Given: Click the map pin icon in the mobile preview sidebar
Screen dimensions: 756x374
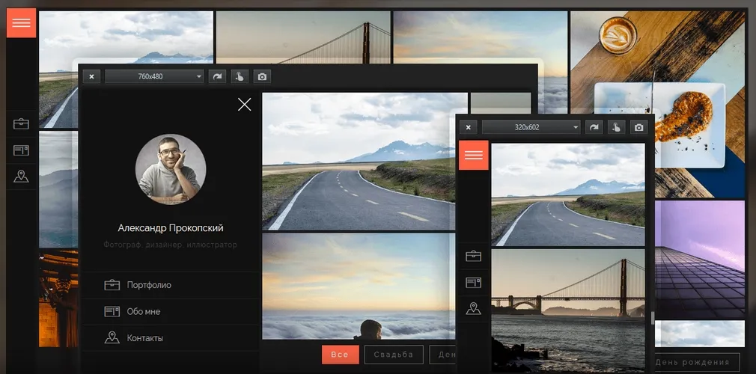Looking at the screenshot, I should (x=473, y=308).
